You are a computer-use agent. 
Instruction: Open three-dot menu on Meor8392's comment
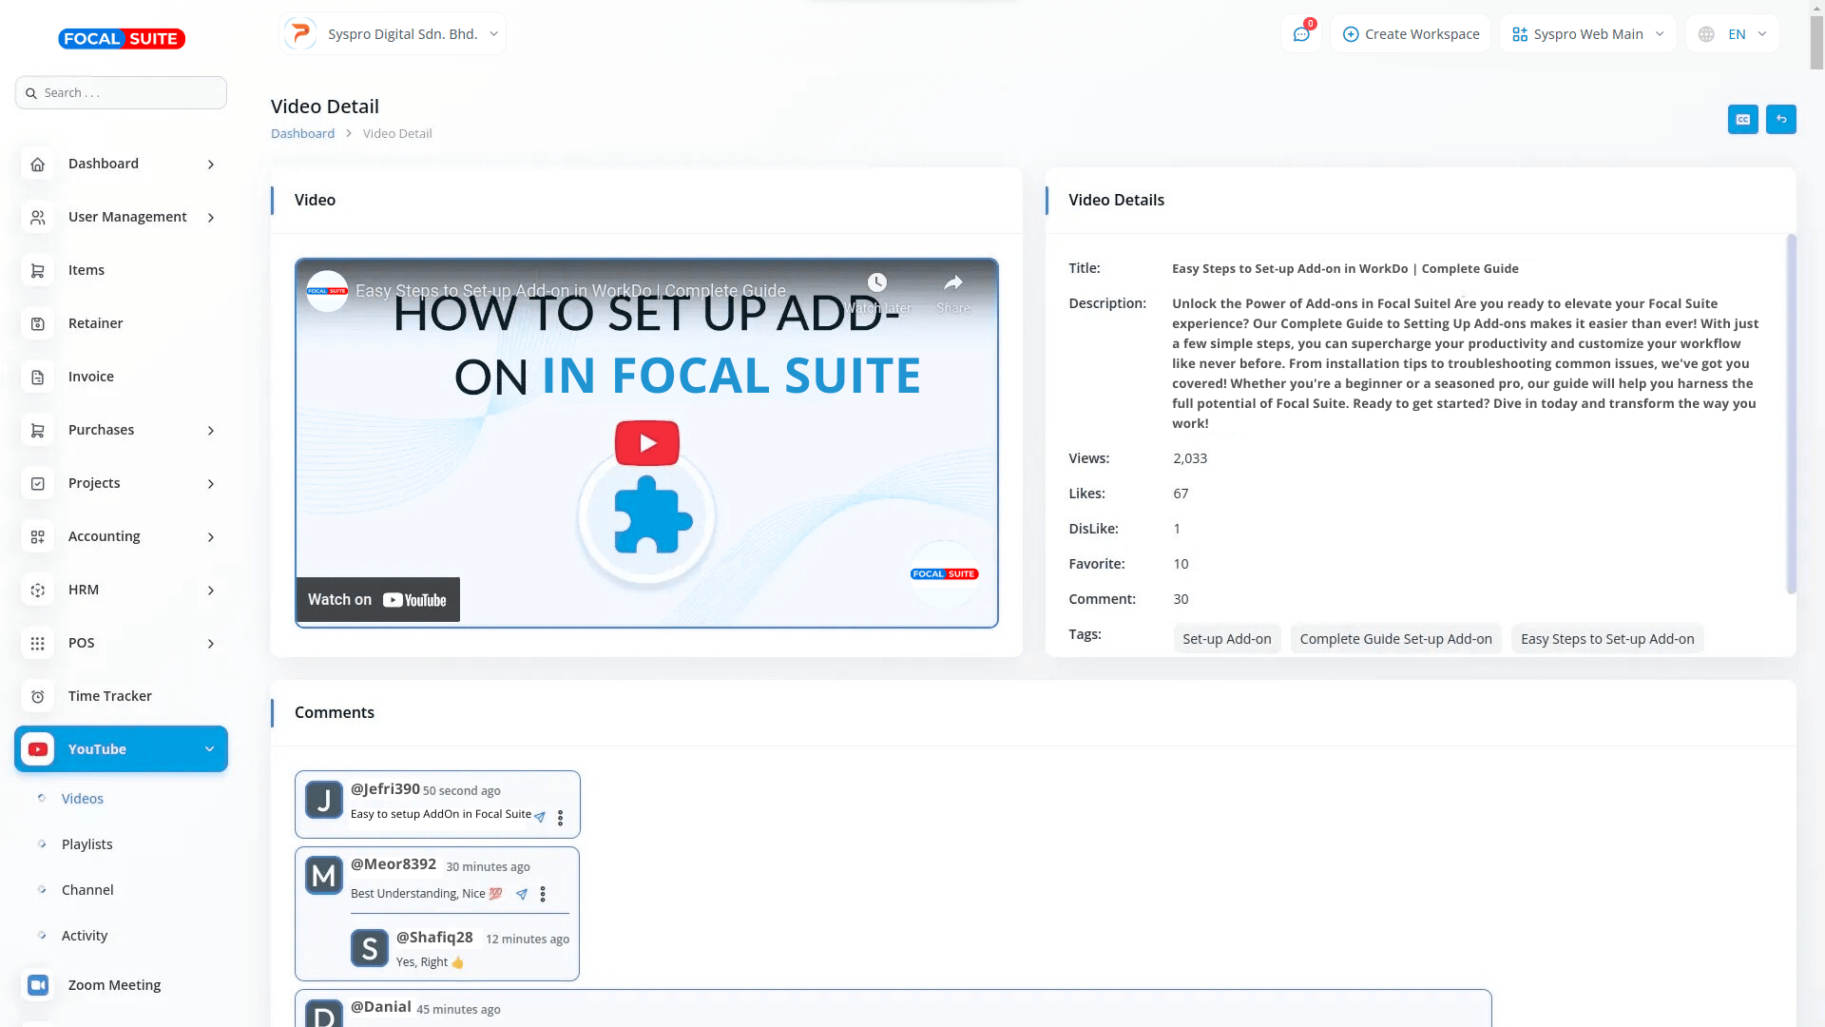point(543,894)
